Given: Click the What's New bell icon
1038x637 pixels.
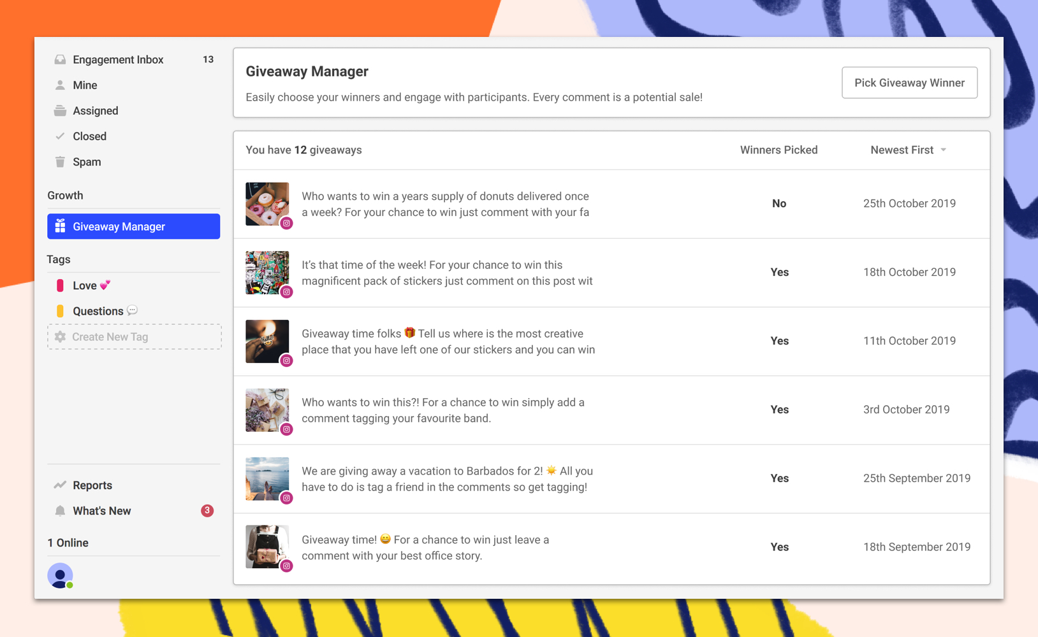Looking at the screenshot, I should 60,511.
